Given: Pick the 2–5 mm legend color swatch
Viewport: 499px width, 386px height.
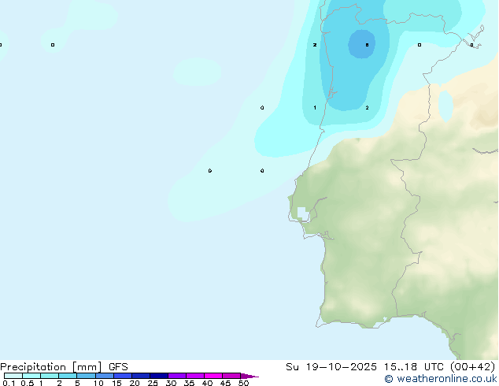Looking at the screenshot, I should coord(68,376).
